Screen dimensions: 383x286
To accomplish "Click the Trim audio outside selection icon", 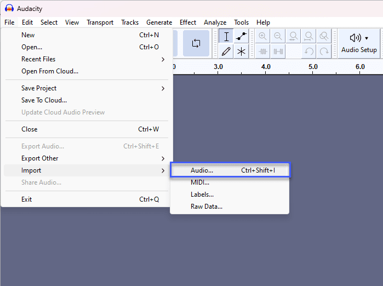I will click(262, 52).
